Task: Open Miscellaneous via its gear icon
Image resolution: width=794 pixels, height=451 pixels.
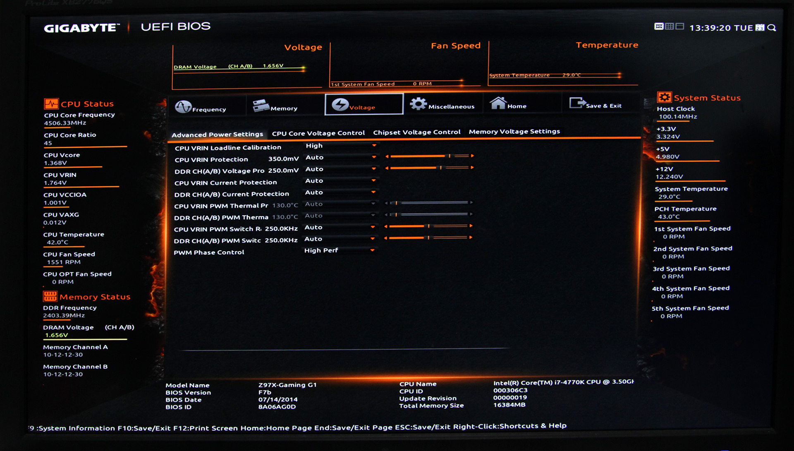Action: pos(418,104)
